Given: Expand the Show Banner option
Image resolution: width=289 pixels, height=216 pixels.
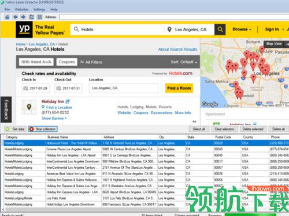Looking at the screenshot, I should click(54, 118).
